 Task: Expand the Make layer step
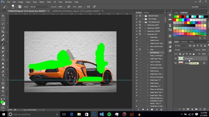(148, 37)
